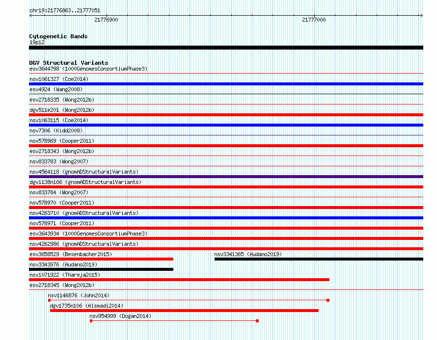Viewport: 437px width, 340px height.
Task: Select the nsv3343976 (Audano2019) label
Action: [x=63, y=264]
